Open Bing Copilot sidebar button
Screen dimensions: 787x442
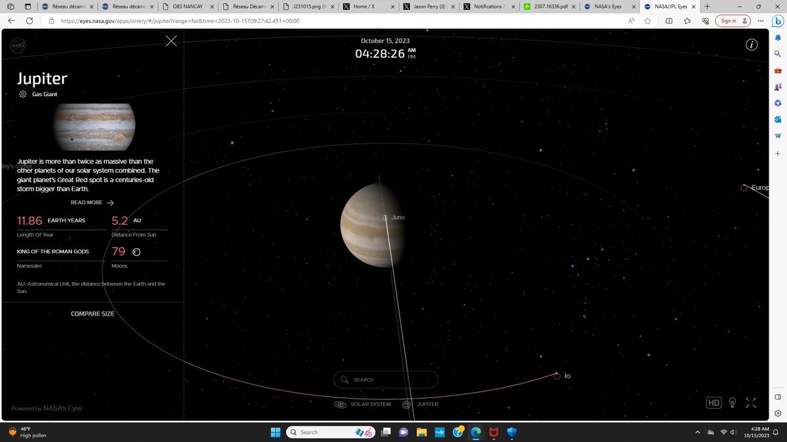777,20
